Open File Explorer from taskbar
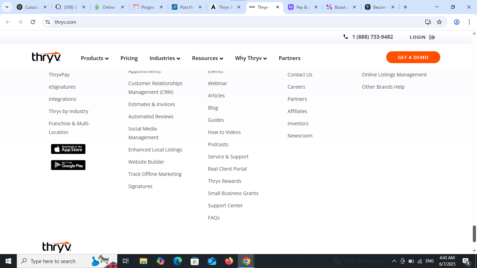477x268 pixels. point(143,261)
